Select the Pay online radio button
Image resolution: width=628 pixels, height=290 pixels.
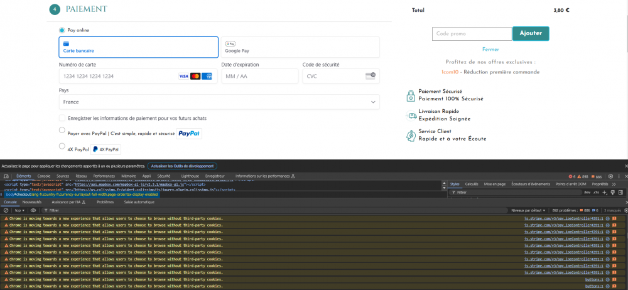(x=62, y=30)
